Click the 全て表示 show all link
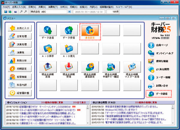180x130 pixels. pyautogui.click(x=79, y=102)
